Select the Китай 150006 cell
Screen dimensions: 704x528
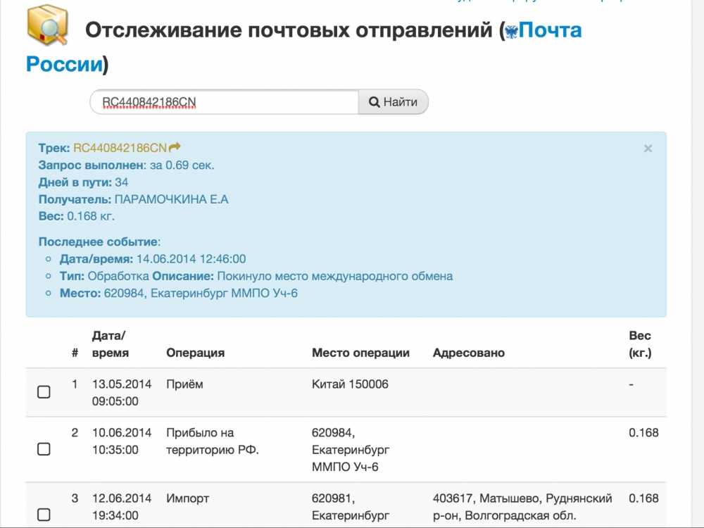[x=350, y=384]
